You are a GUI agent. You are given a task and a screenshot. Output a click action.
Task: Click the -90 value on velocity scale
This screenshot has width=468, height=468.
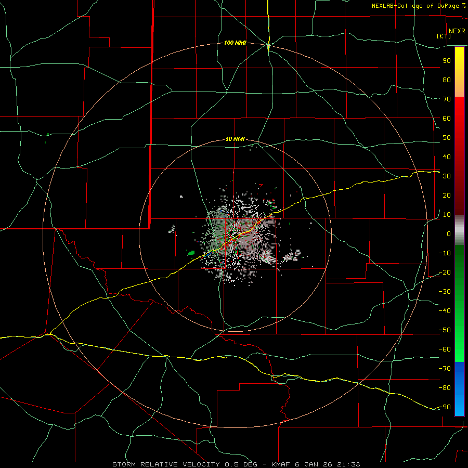coord(445,407)
